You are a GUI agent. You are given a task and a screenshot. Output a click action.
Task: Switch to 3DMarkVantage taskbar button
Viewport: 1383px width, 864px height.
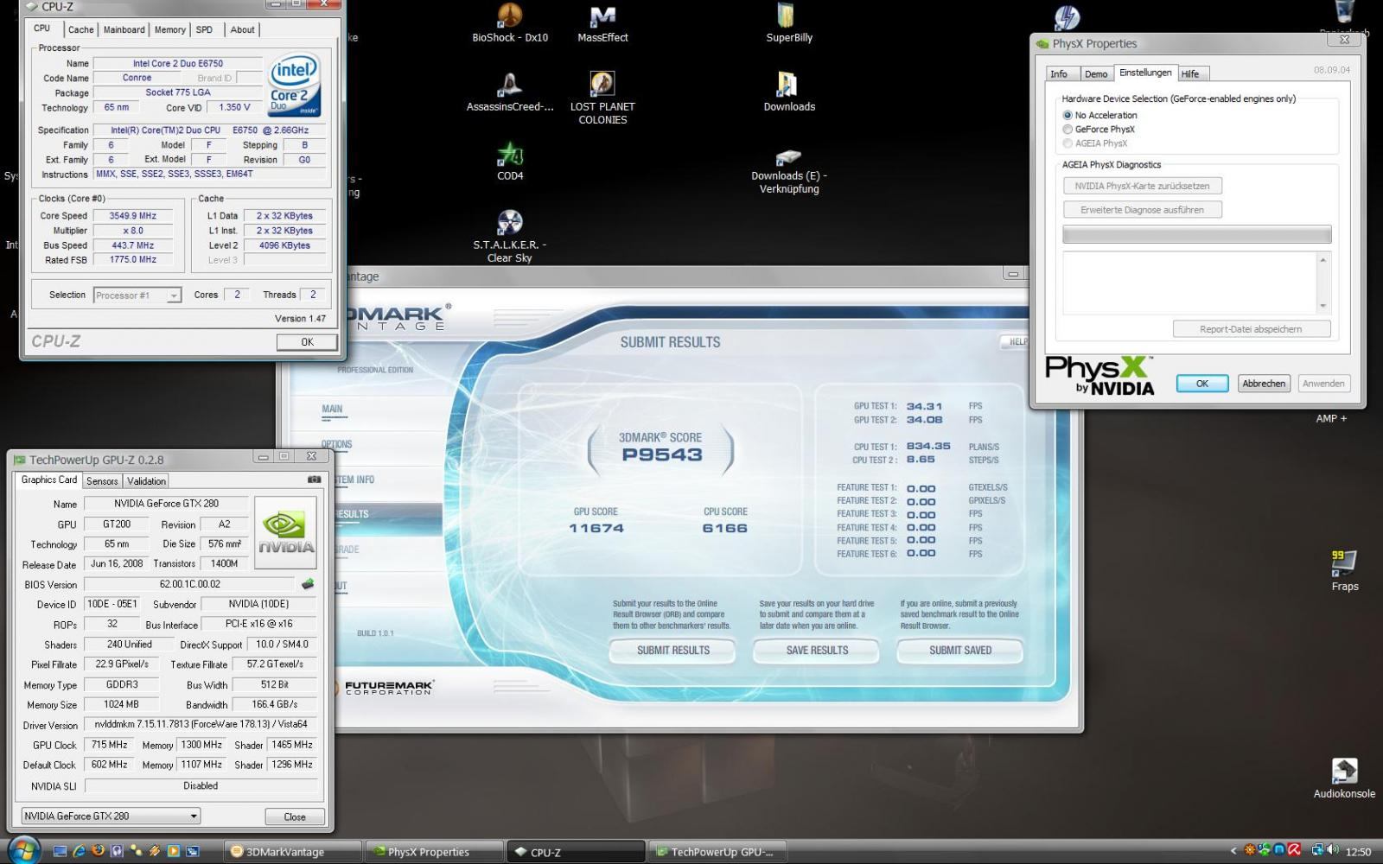point(292,851)
